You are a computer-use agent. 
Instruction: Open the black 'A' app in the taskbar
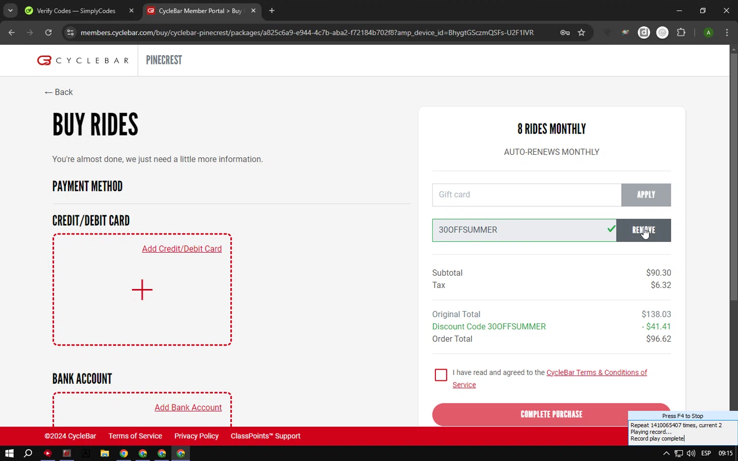[x=86, y=453]
